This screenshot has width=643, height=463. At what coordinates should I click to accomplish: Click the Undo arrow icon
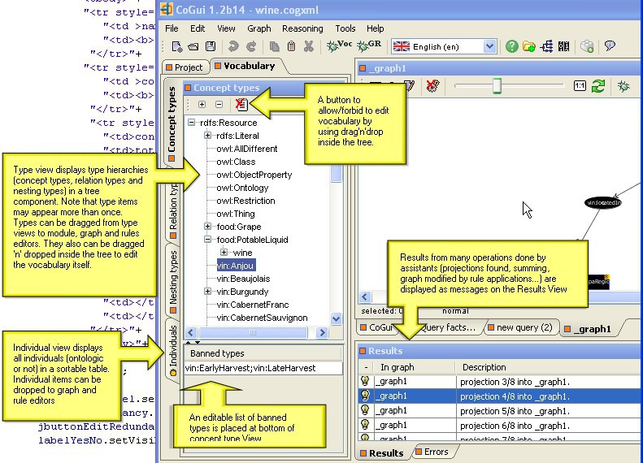coord(233,46)
